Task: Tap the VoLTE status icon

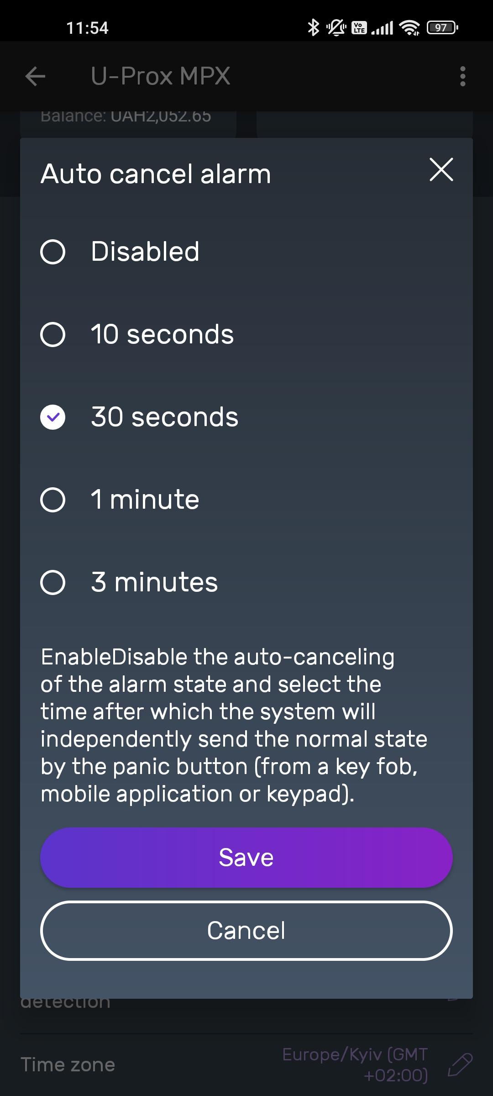Action: tap(359, 28)
